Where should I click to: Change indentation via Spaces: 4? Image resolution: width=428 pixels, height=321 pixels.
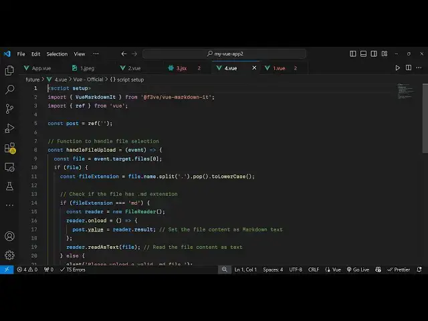[x=273, y=270]
